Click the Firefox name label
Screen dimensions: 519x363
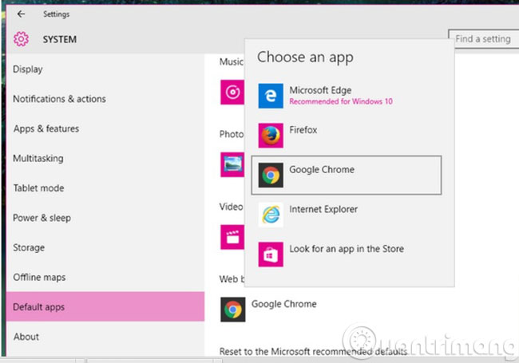[x=303, y=130]
